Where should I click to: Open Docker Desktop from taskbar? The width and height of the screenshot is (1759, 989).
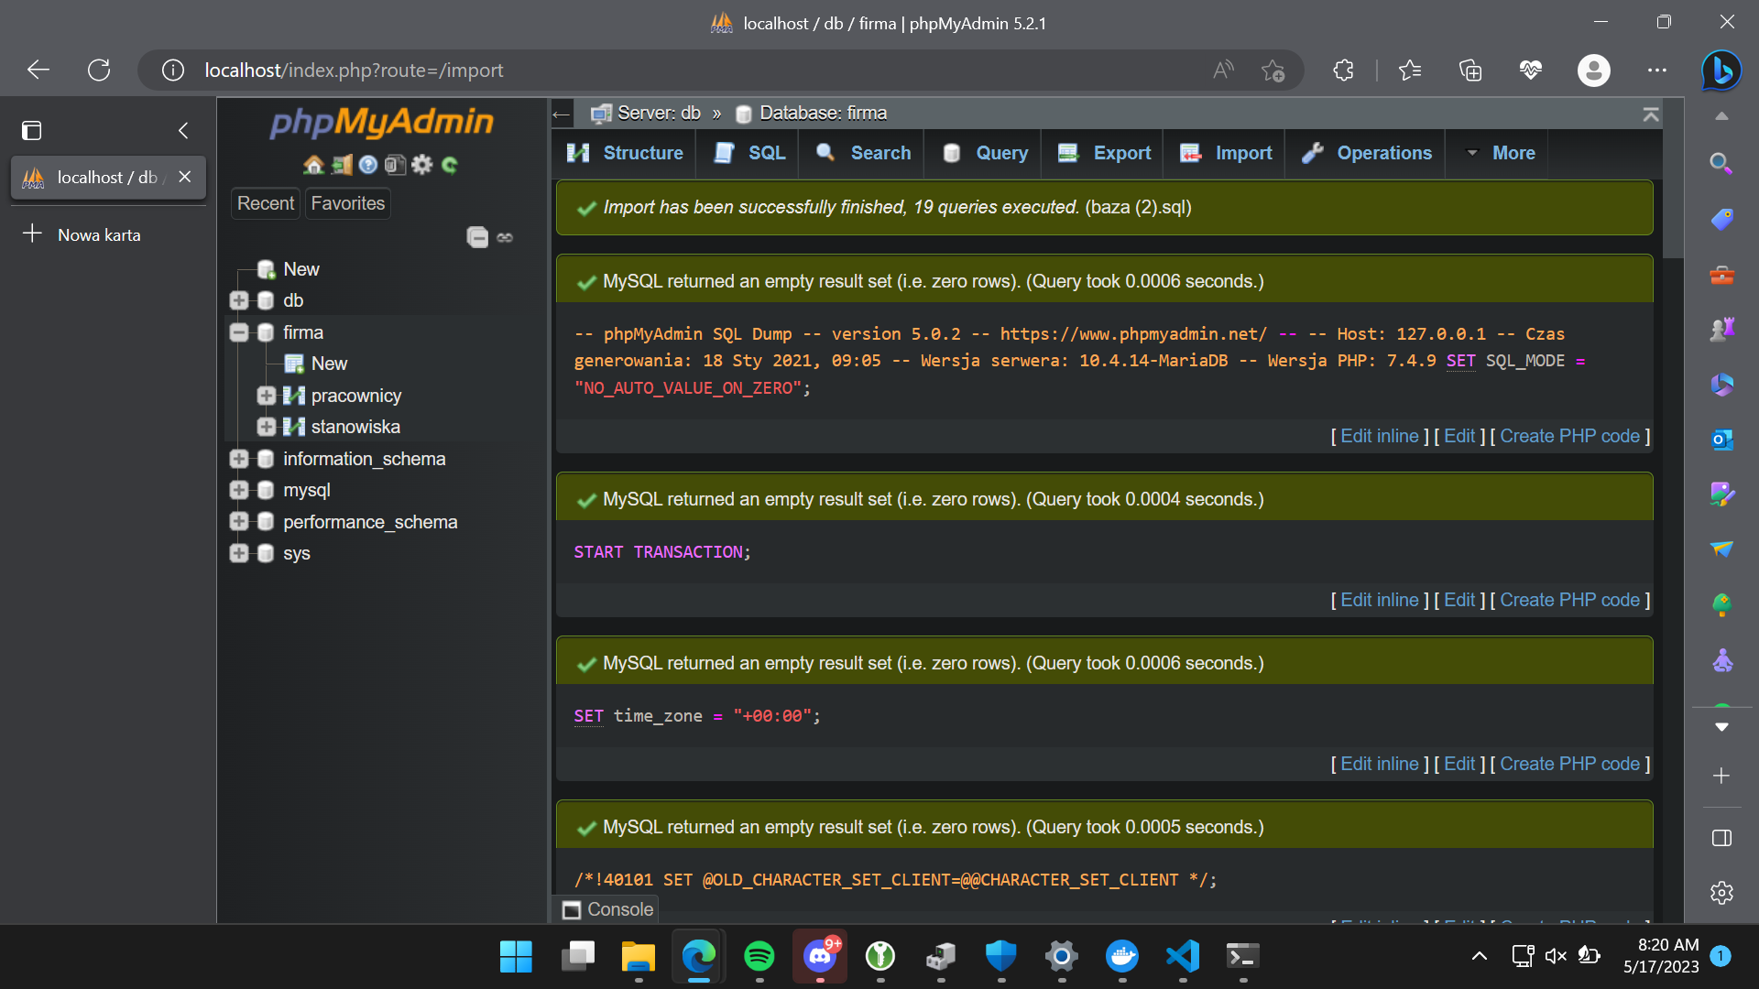tap(1122, 957)
